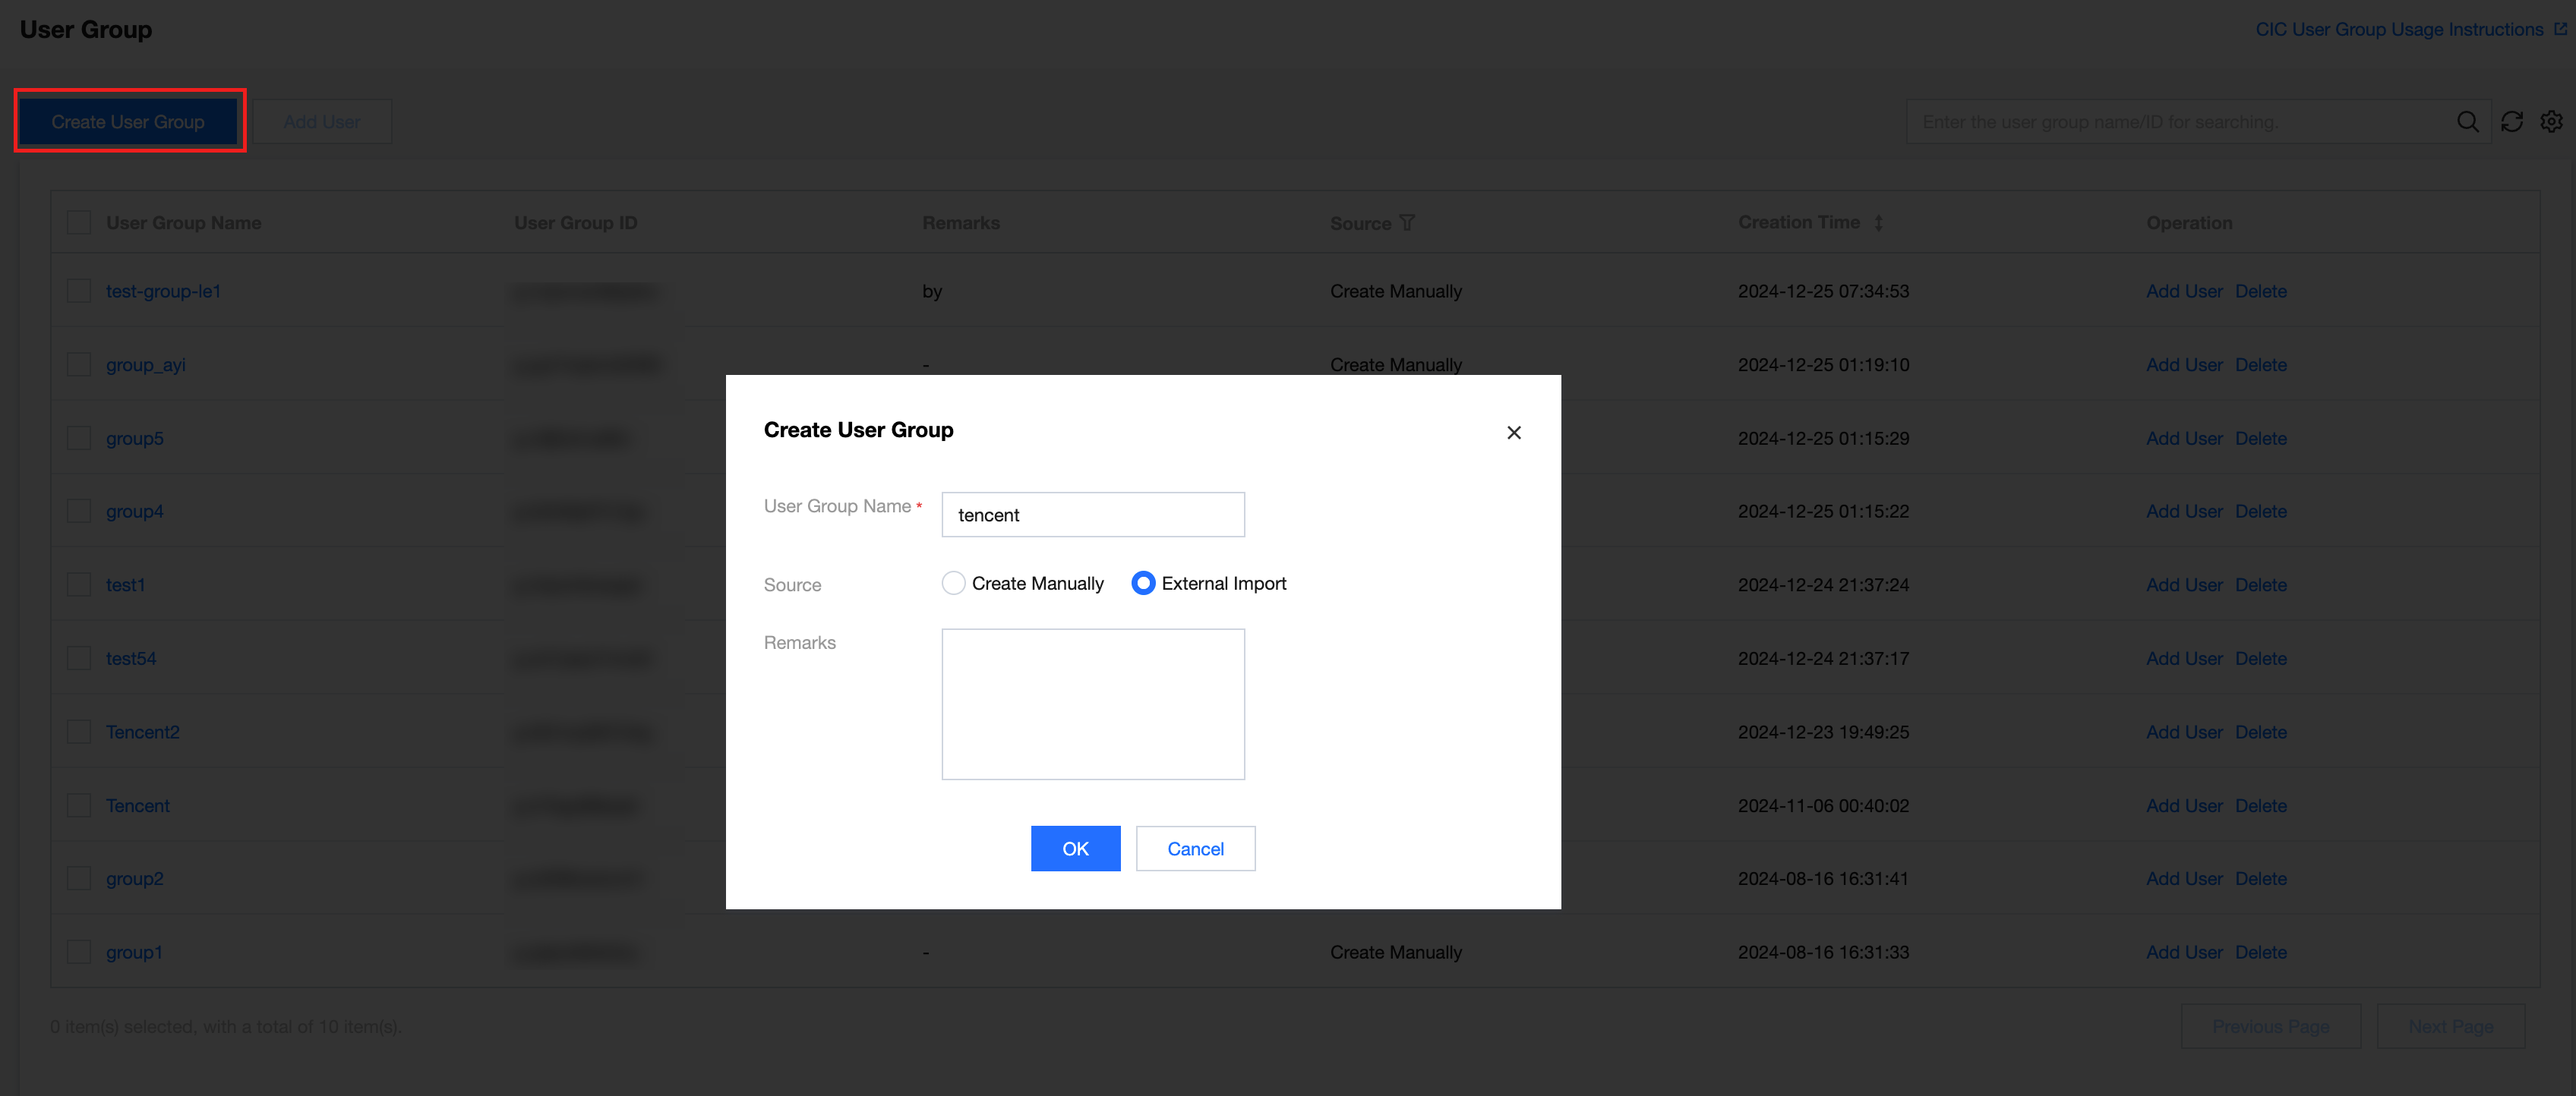Filter the Source column

1407,223
